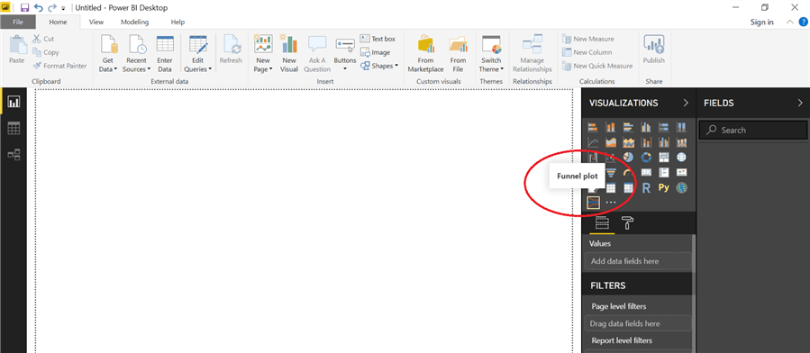Select the ArcGIS Maps visual
This screenshot has height=353, width=810.
(681, 188)
